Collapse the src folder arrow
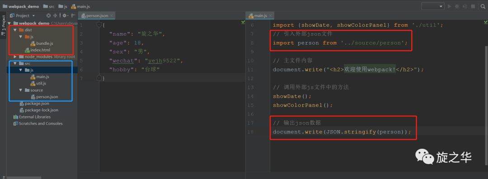The height and width of the screenshot is (179, 488). [15, 63]
